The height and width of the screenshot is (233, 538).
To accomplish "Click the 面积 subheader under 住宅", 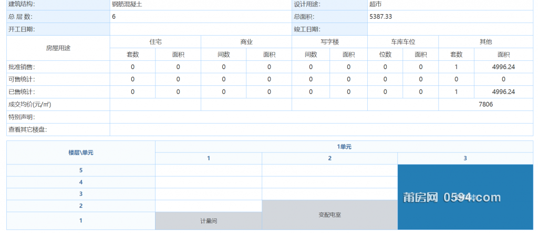I will point(178,54).
